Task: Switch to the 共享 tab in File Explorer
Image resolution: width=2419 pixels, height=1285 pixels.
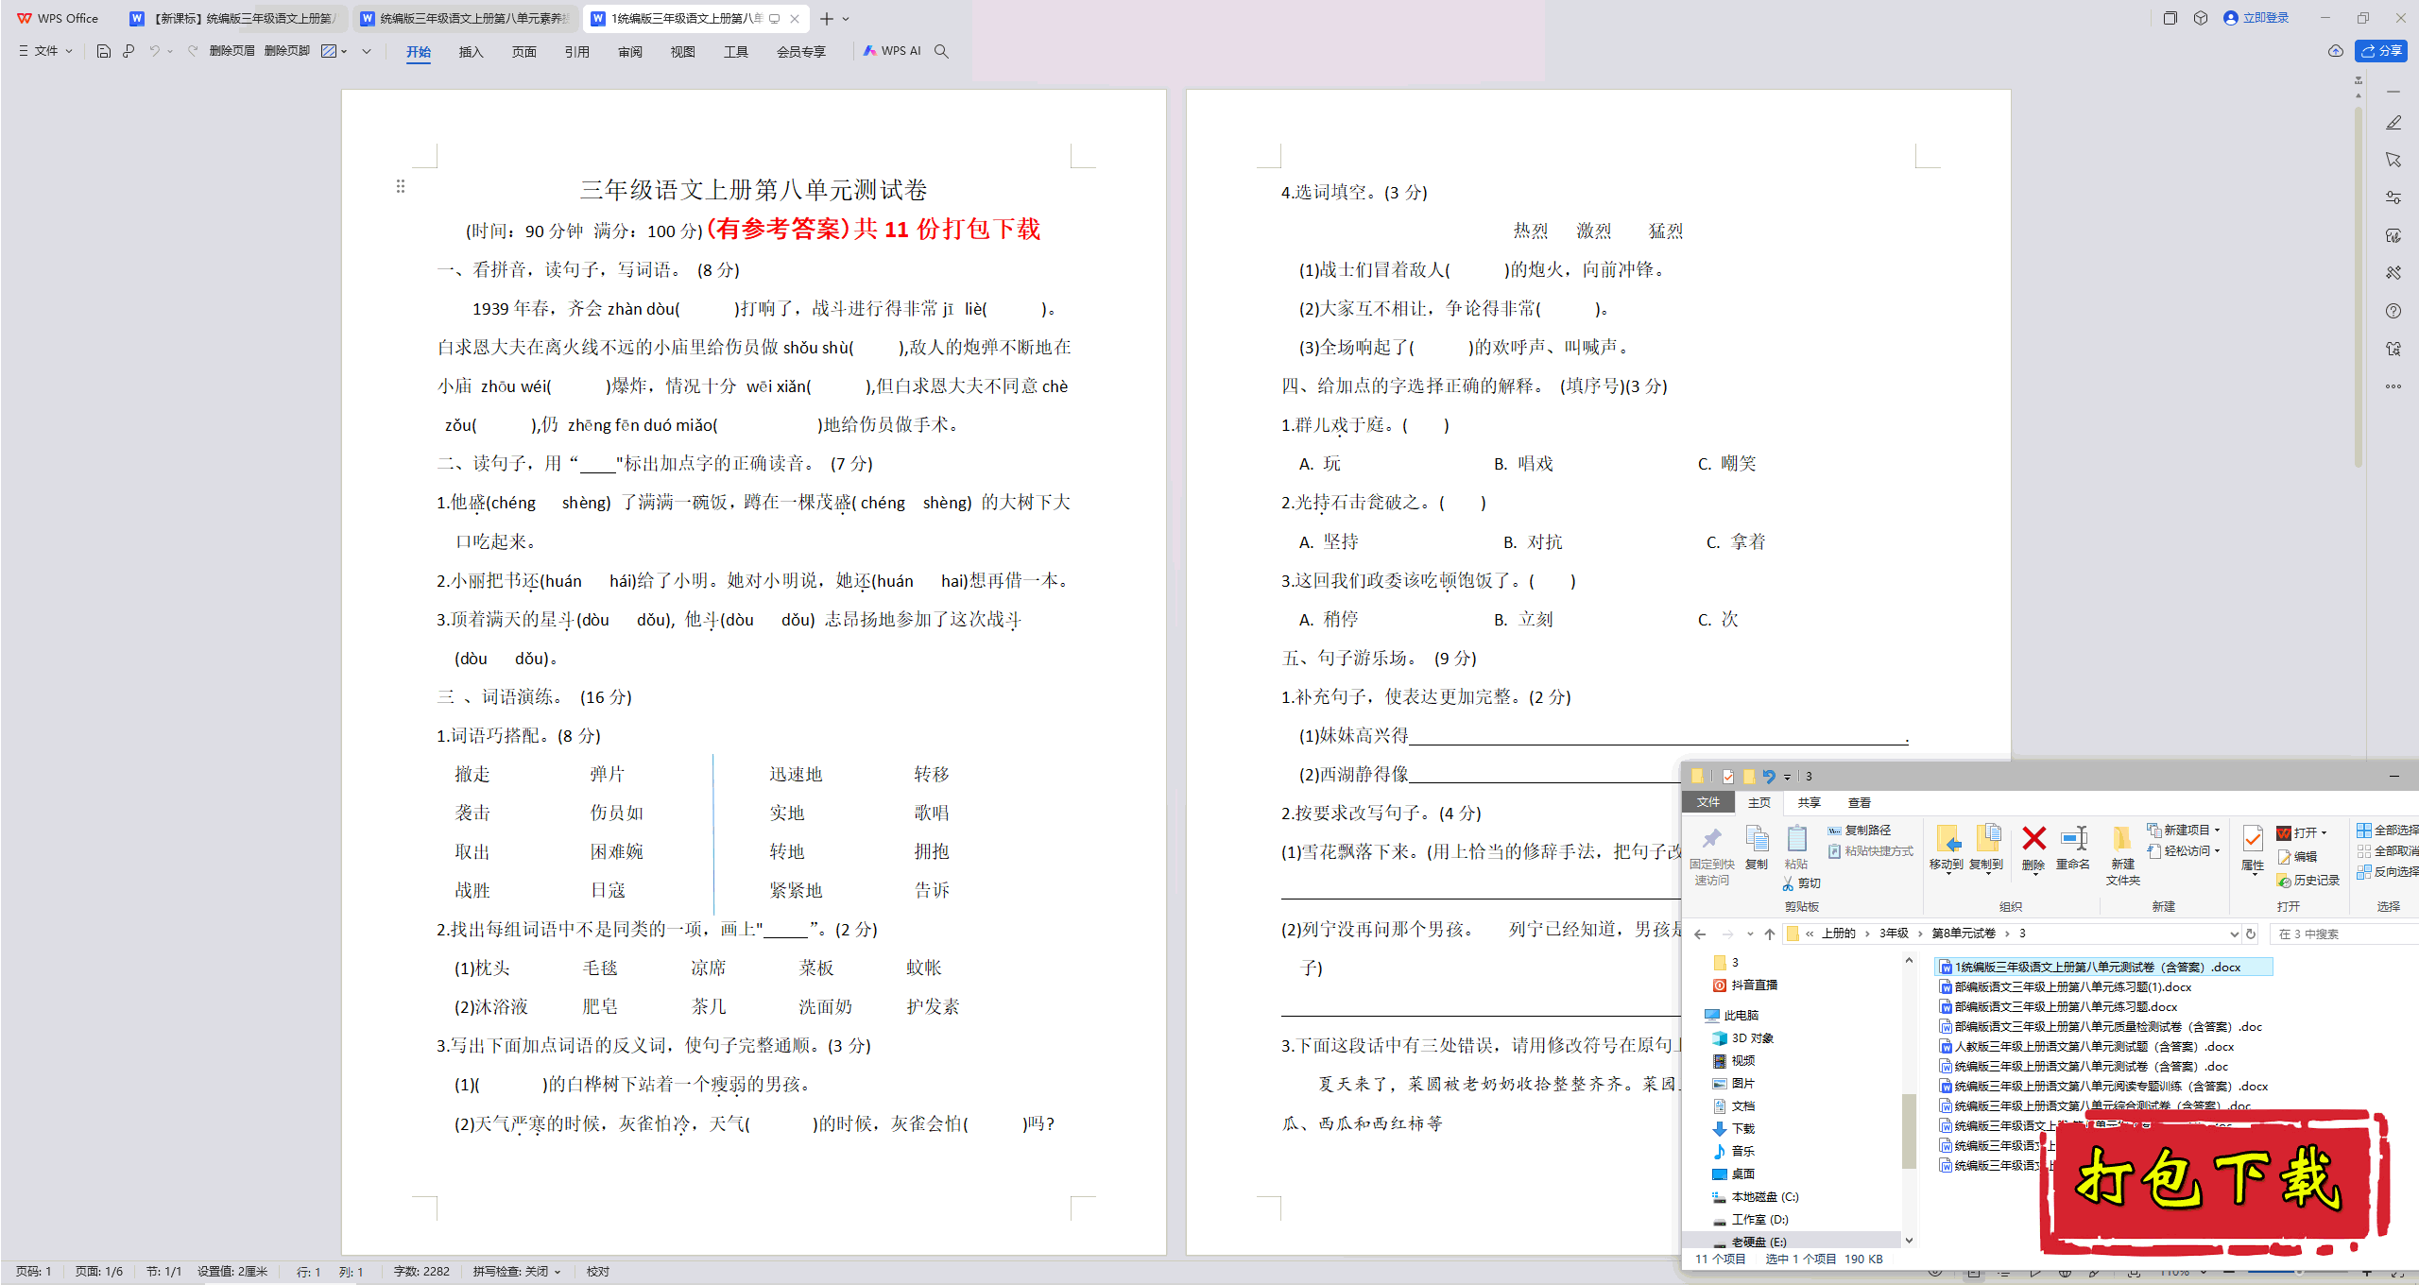Action: click(1809, 802)
